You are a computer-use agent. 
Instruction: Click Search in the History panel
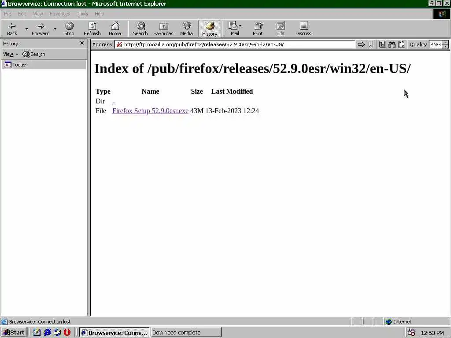pos(33,54)
